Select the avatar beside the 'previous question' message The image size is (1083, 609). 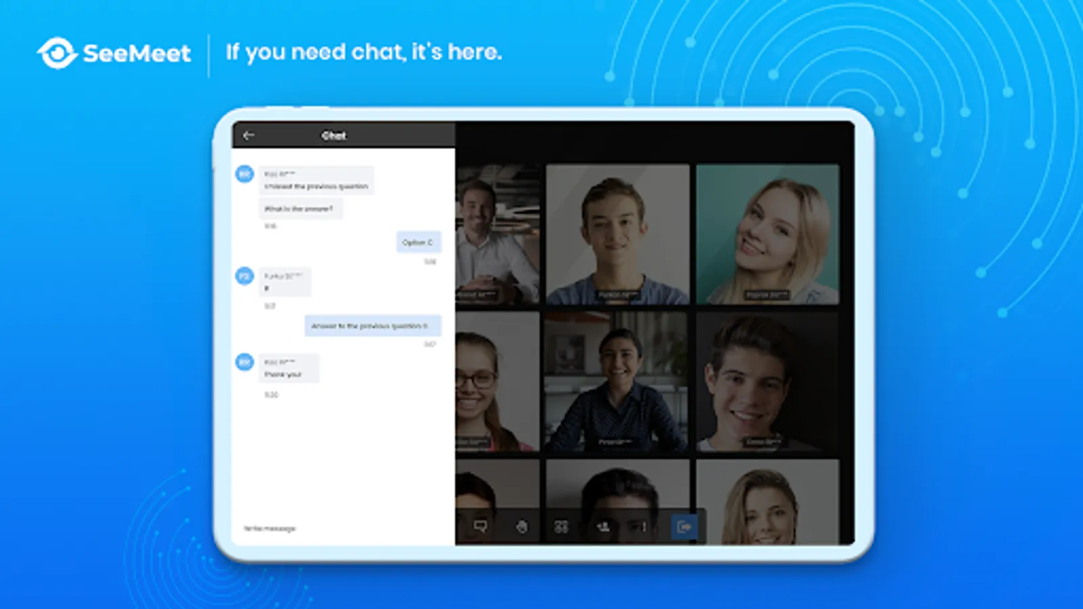click(244, 174)
